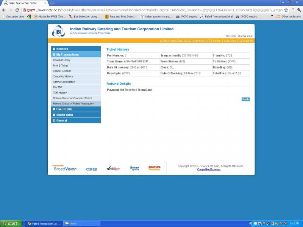Open the Google bookmark icon in bookmarks bar
The width and height of the screenshot is (303, 227).
tap(29, 17)
